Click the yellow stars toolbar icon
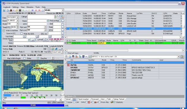The image size is (187, 109). pos(17,10)
